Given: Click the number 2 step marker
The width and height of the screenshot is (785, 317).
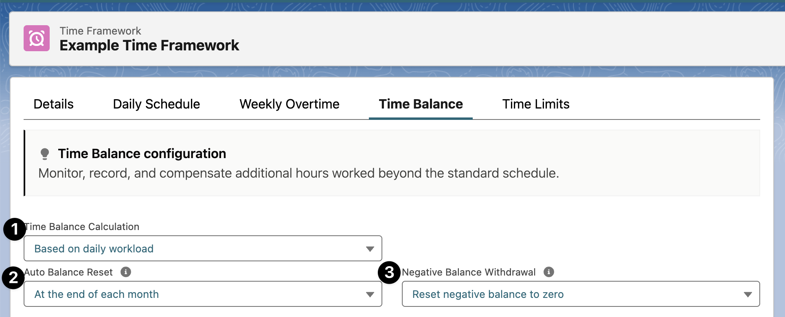Looking at the screenshot, I should click(13, 278).
